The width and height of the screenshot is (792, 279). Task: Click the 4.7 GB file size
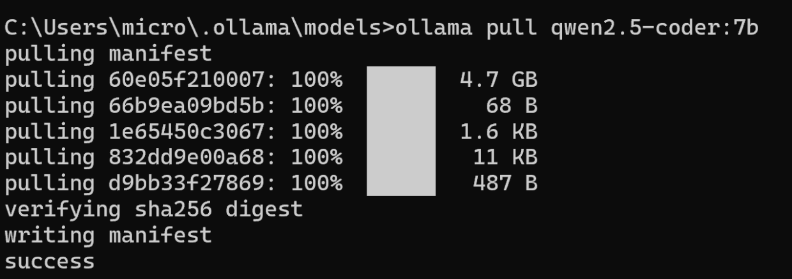(x=498, y=80)
